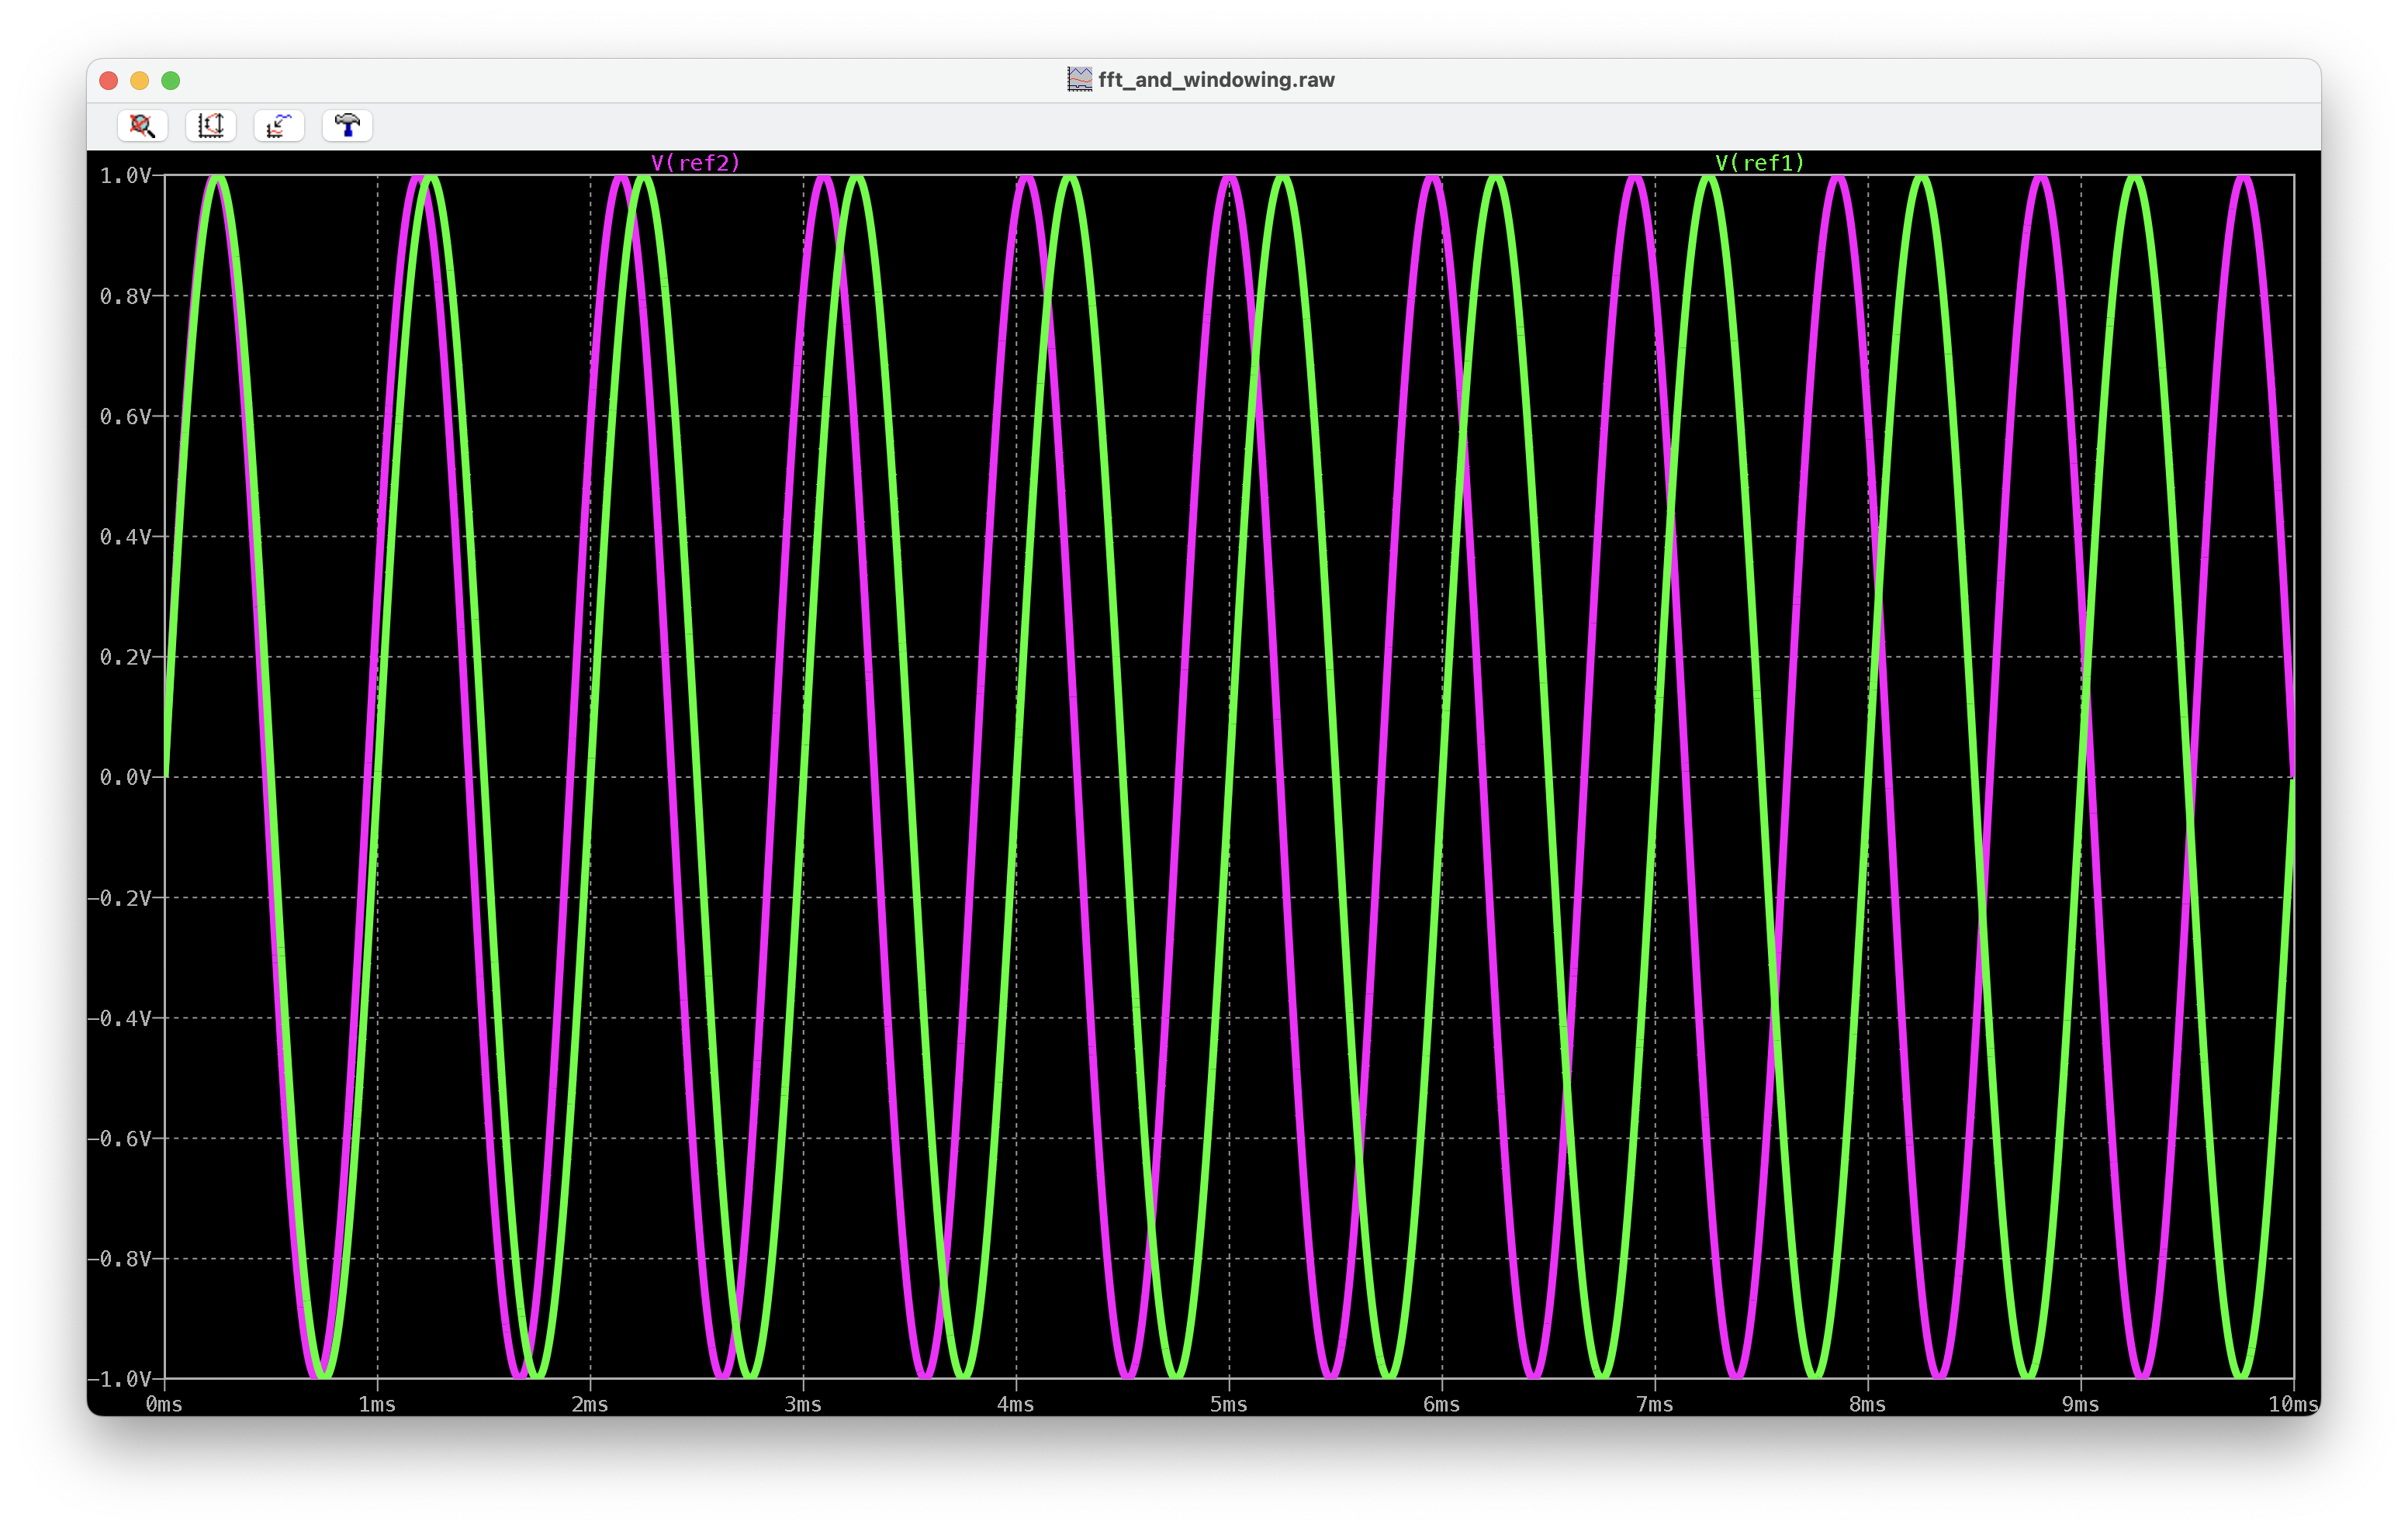Click the 0.6V vertical axis tick label
The height and width of the screenshot is (1531, 2408).
124,416
